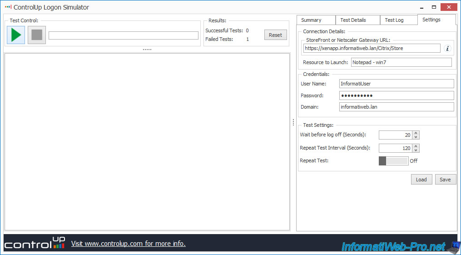The image size is (461, 255).
Task: Open the Test Log tab
Action: (x=399, y=20)
